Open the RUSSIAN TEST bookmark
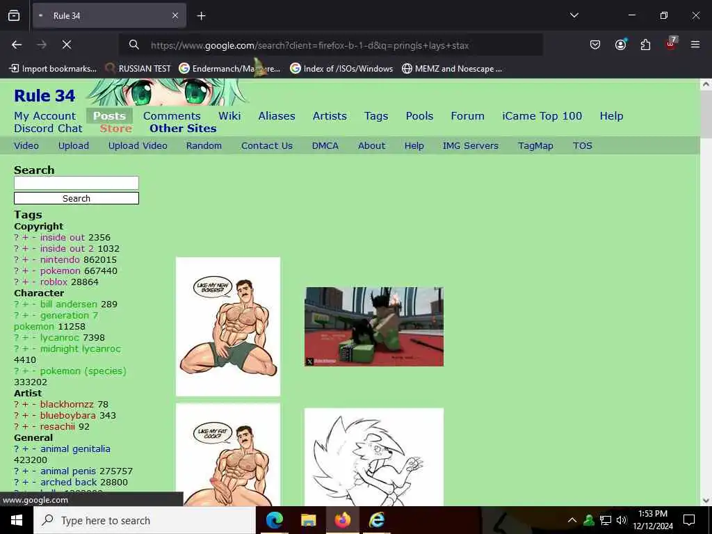712x534 pixels. coord(138,69)
